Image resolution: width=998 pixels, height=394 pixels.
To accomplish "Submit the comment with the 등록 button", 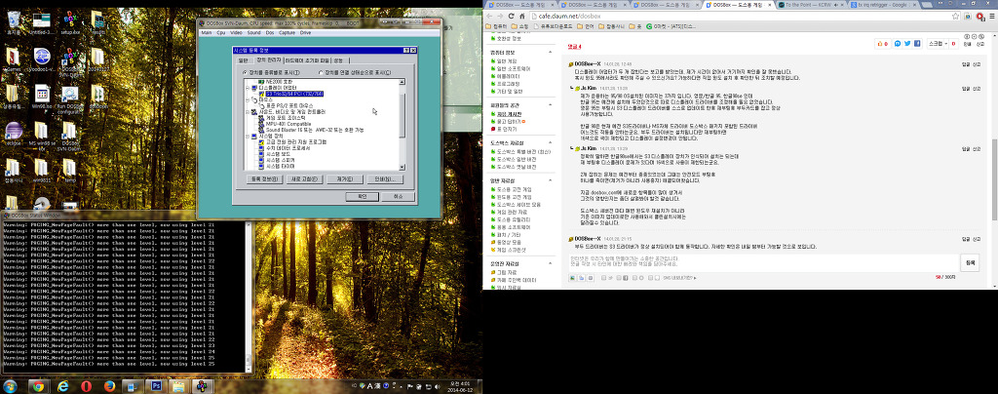I will coord(970,262).
